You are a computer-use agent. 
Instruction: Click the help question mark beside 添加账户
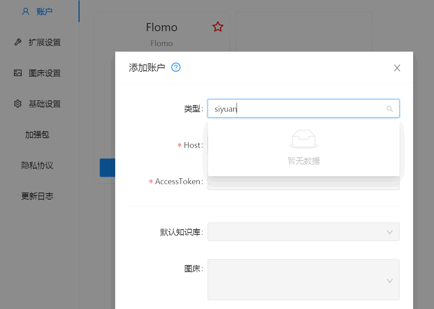click(175, 67)
